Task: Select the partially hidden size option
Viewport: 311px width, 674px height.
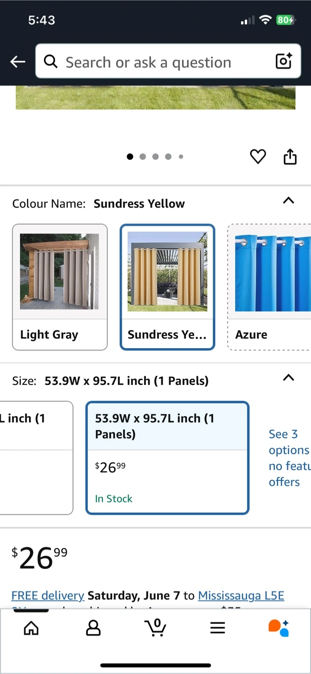Action: 35,457
